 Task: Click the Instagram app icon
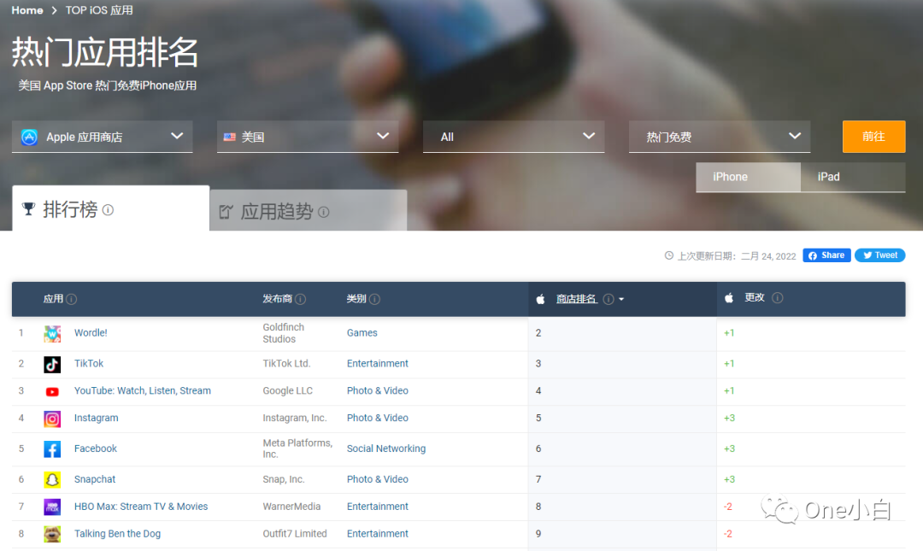(52, 418)
